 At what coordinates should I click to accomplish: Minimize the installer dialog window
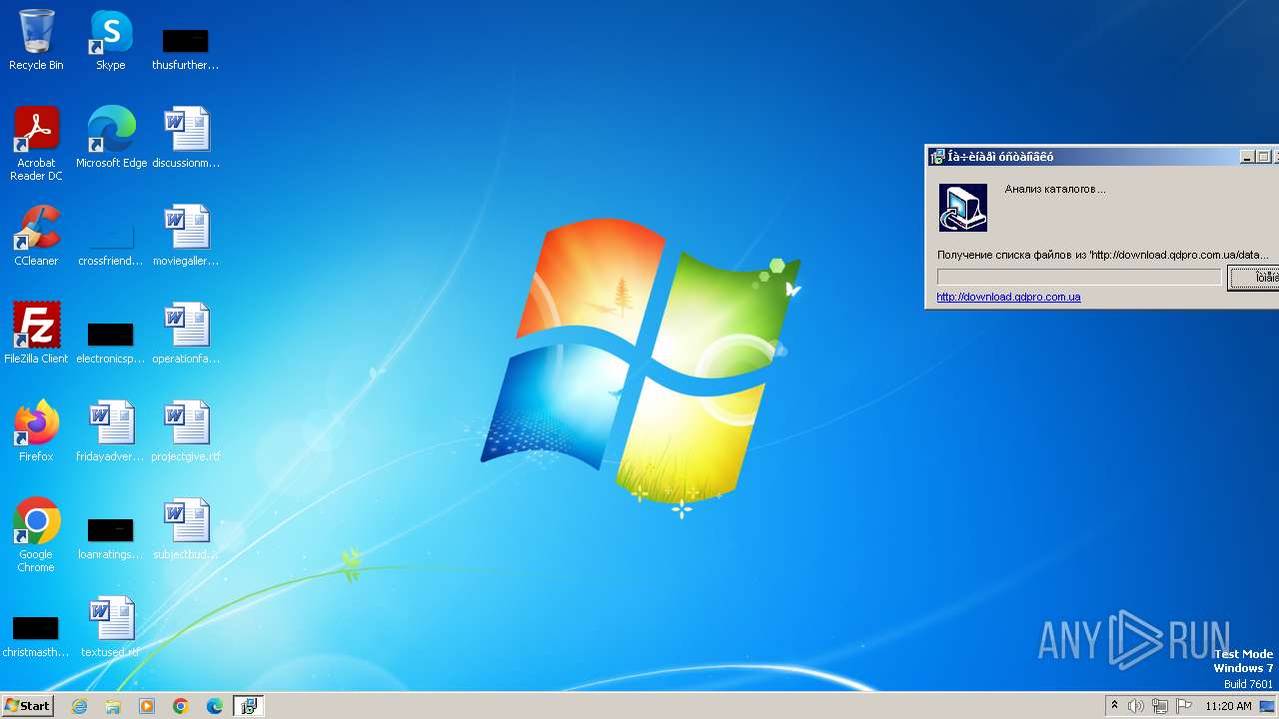point(1247,157)
